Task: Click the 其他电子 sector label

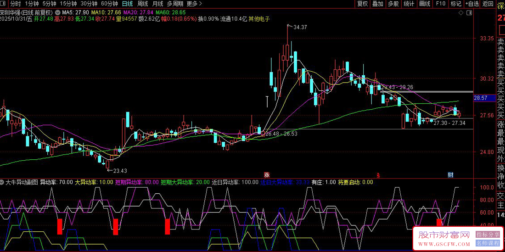Action: coord(259,19)
